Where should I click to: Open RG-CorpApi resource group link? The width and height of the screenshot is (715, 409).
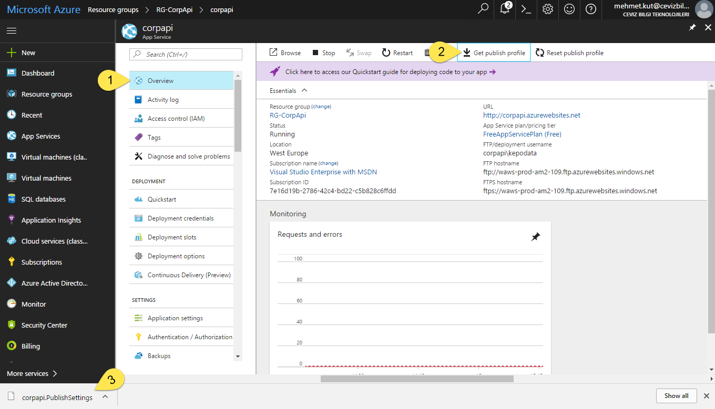[x=288, y=115]
